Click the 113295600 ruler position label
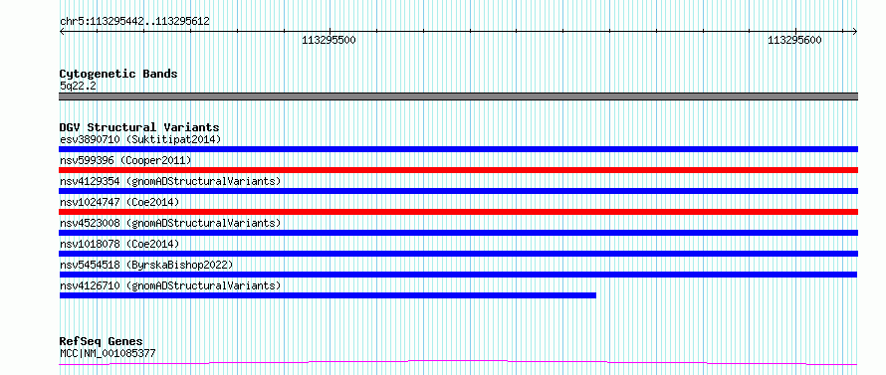This screenshot has height=375, width=886. click(795, 40)
